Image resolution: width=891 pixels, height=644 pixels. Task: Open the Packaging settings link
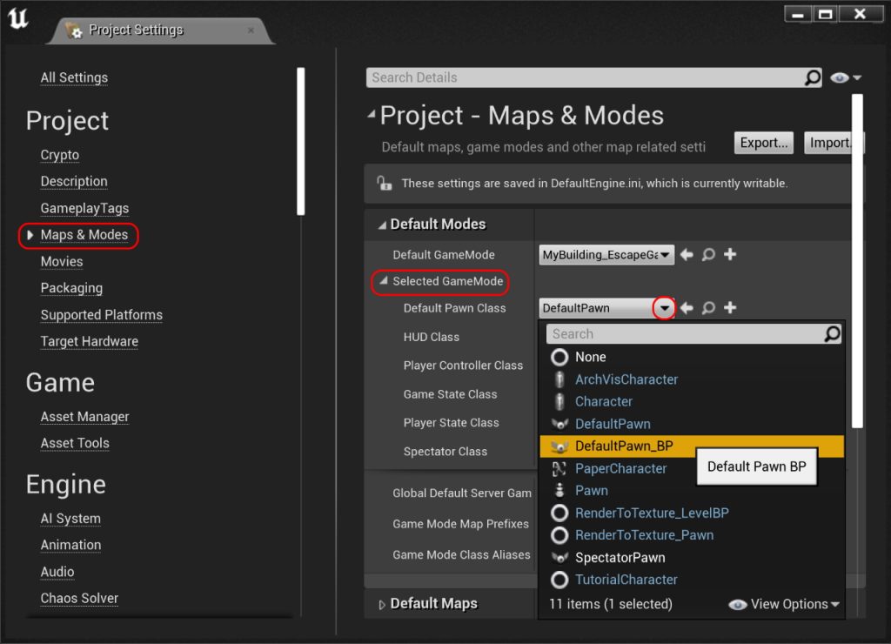71,288
